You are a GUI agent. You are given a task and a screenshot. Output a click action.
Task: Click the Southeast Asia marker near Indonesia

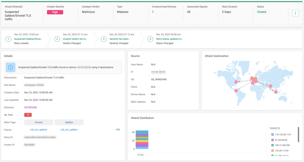coord(276,92)
